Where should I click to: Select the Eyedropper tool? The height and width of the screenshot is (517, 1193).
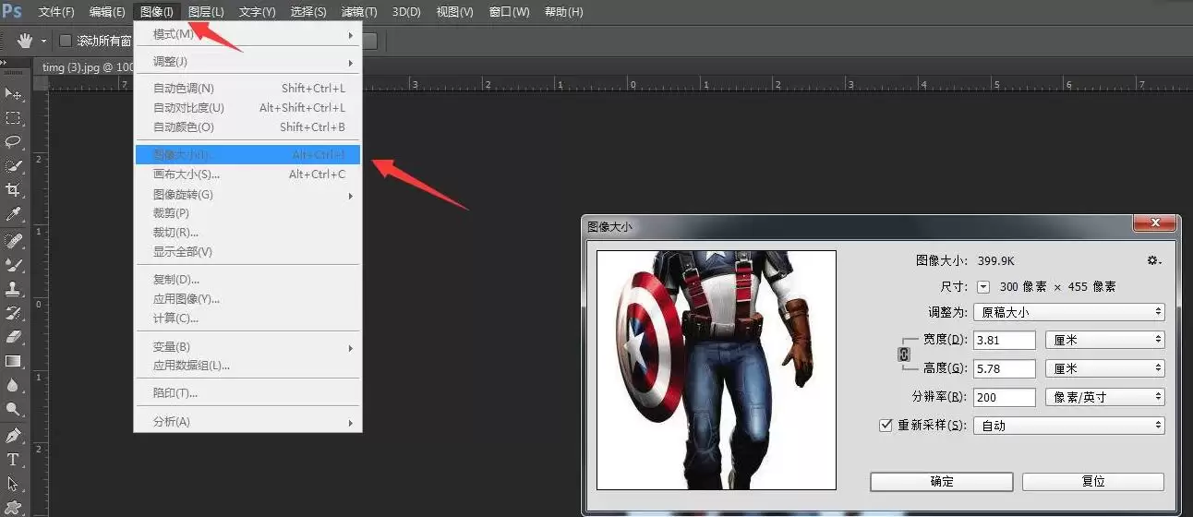click(13, 214)
